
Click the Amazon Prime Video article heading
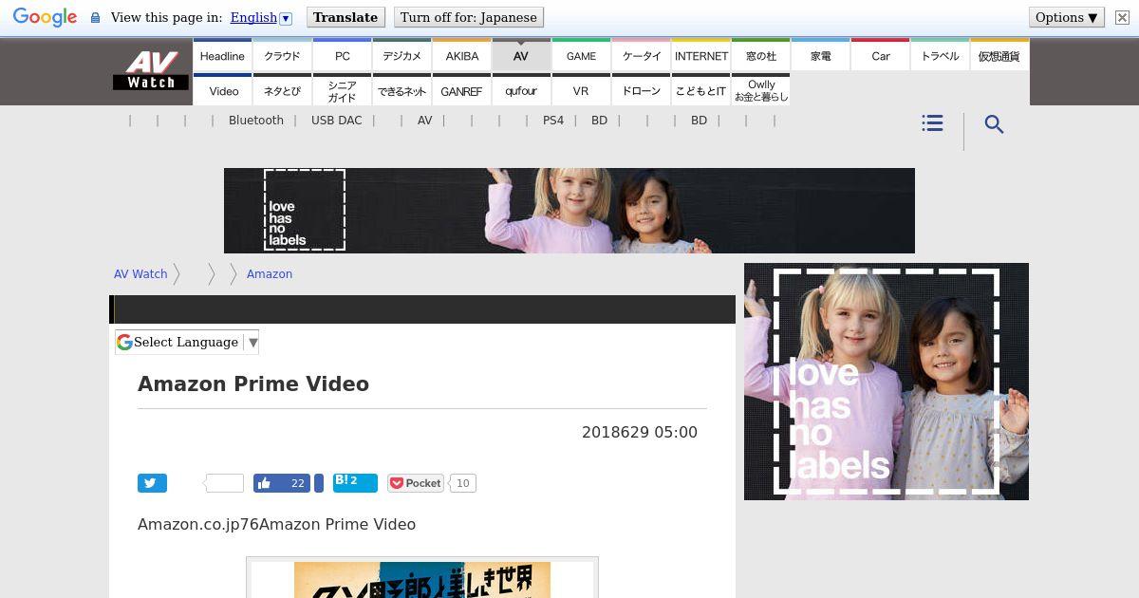pos(253,383)
